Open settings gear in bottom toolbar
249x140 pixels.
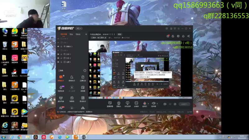coord(175,104)
